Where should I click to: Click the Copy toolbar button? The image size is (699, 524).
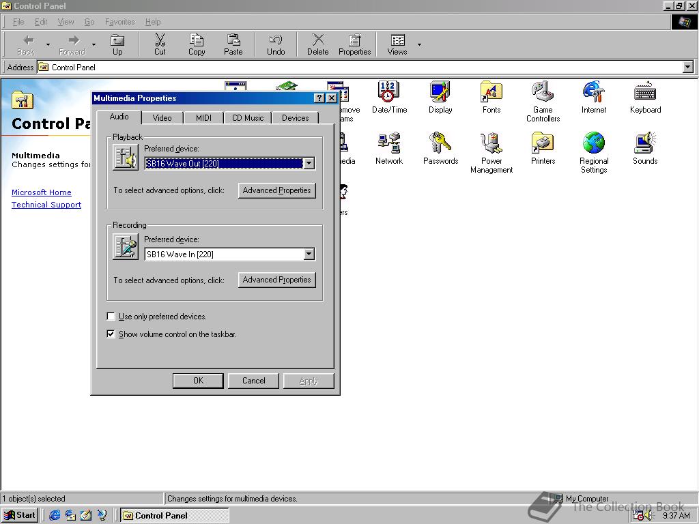[197, 44]
